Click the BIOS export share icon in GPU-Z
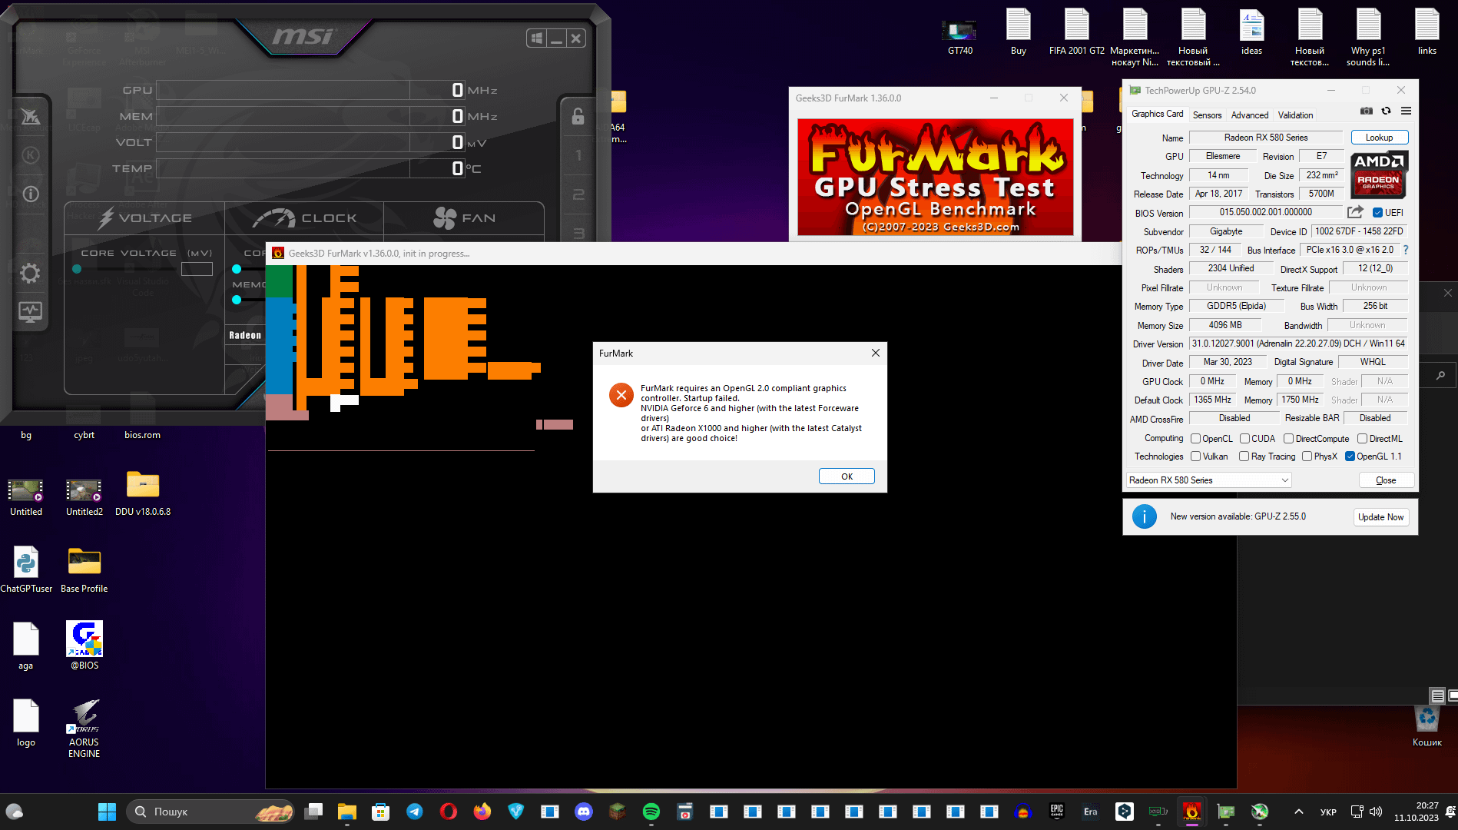The width and height of the screenshot is (1458, 830). [1356, 212]
